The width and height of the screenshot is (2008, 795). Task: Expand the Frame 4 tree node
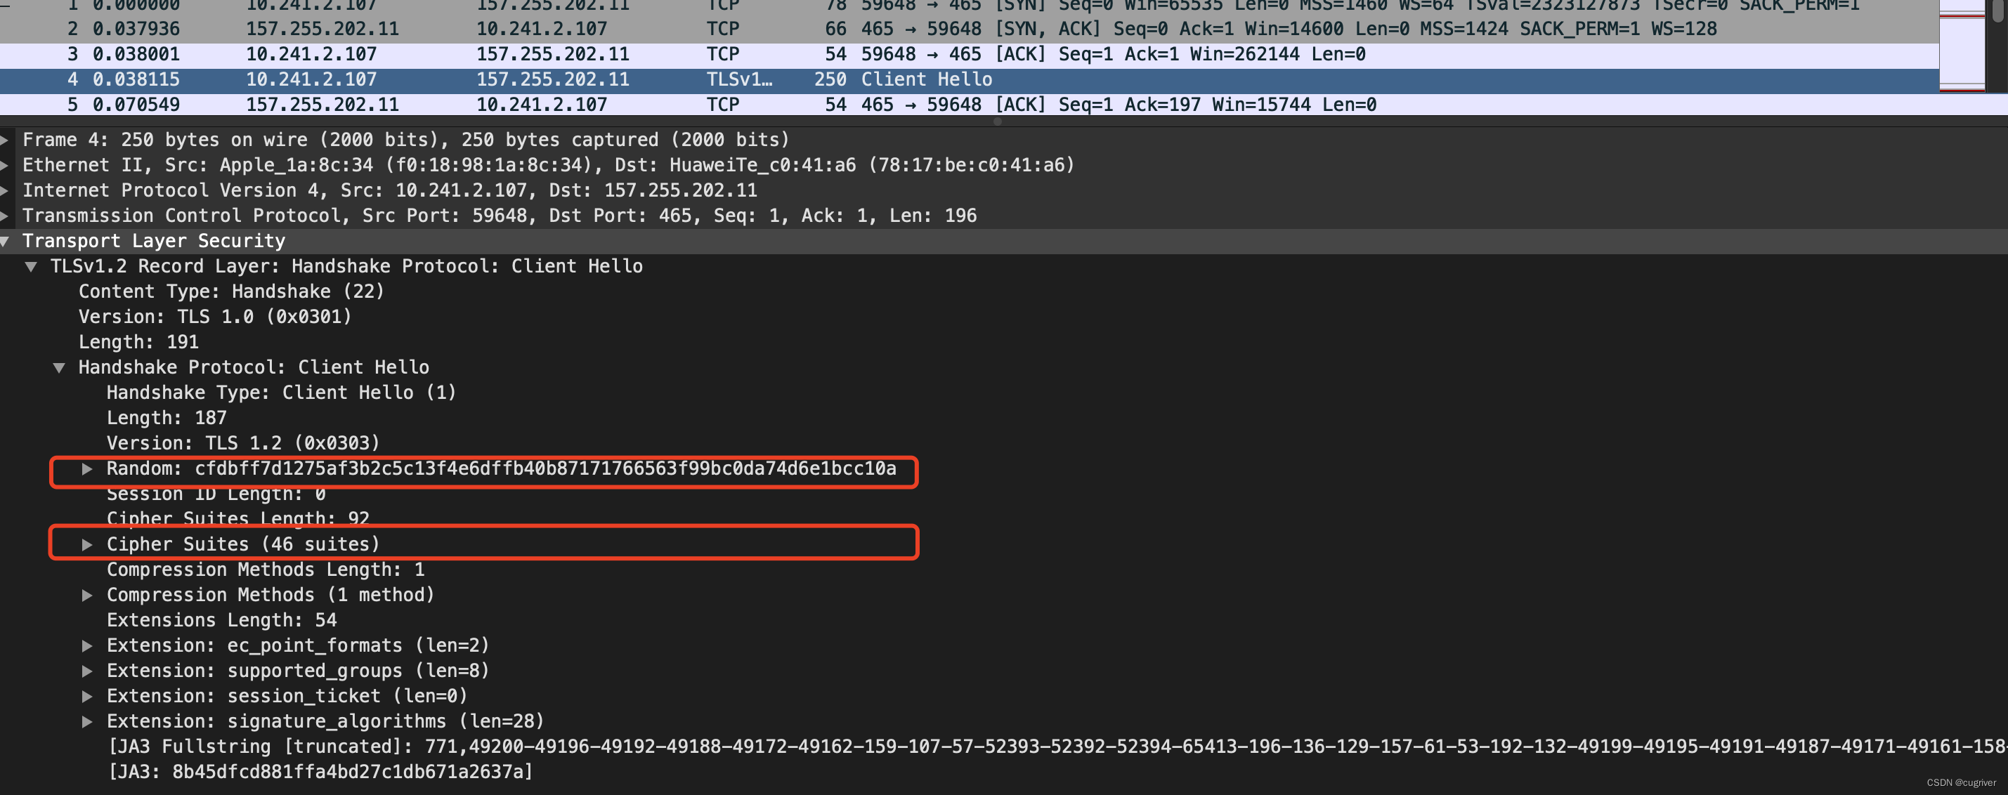point(5,140)
